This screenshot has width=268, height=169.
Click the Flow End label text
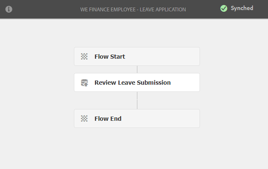click(x=108, y=119)
